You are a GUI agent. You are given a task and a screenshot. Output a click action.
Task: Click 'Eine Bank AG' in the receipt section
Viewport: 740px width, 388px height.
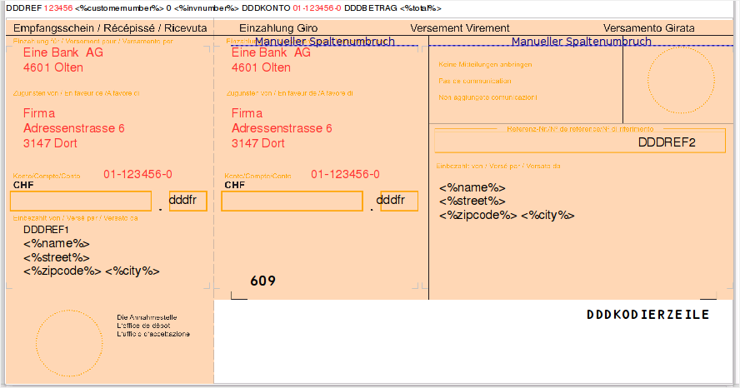click(x=63, y=52)
